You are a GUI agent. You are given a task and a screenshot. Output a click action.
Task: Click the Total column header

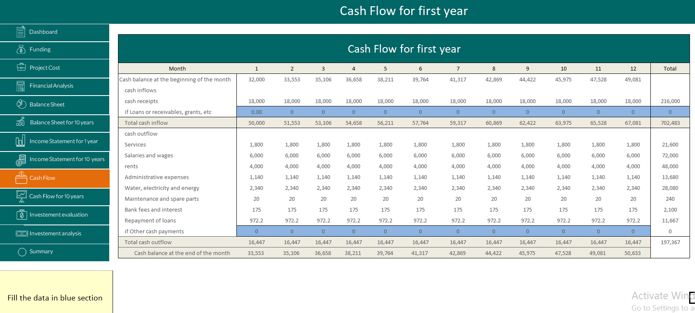670,68
